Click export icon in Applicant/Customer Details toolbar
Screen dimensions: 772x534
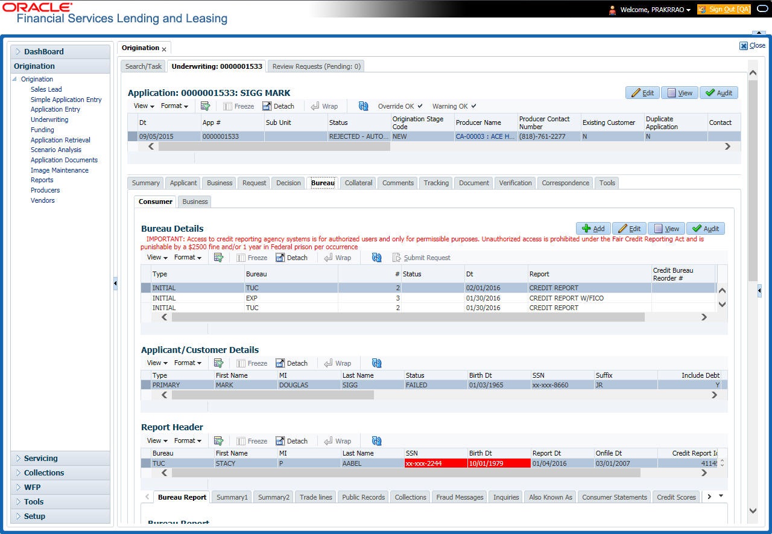tap(218, 363)
